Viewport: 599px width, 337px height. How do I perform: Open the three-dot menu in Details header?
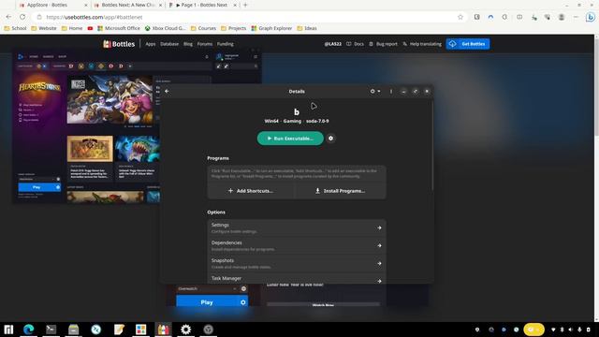click(x=391, y=92)
